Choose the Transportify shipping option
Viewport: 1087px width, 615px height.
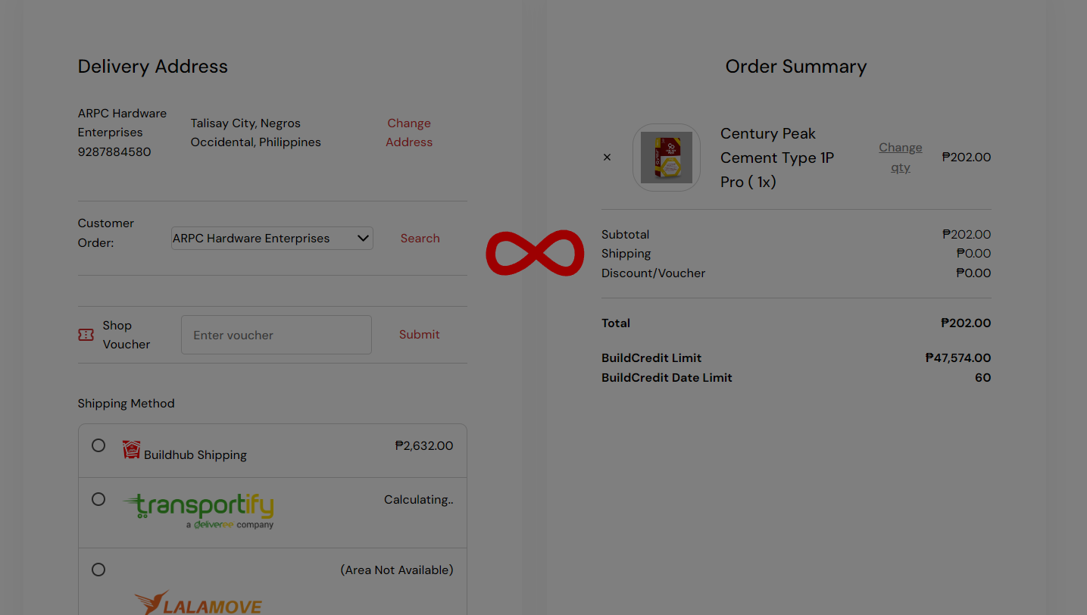click(98, 499)
